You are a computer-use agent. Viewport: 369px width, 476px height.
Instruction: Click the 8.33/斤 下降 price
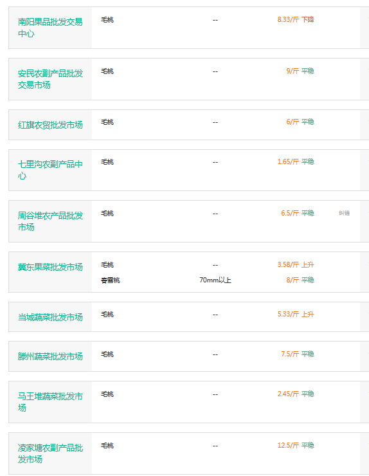point(296,20)
